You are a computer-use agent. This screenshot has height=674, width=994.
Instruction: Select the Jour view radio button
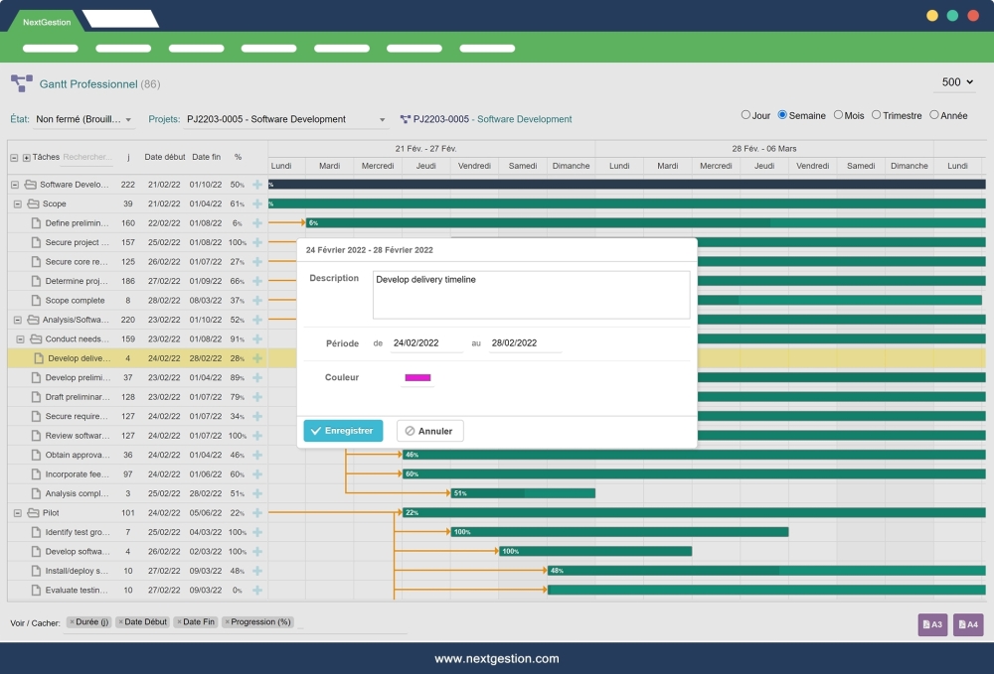point(746,115)
